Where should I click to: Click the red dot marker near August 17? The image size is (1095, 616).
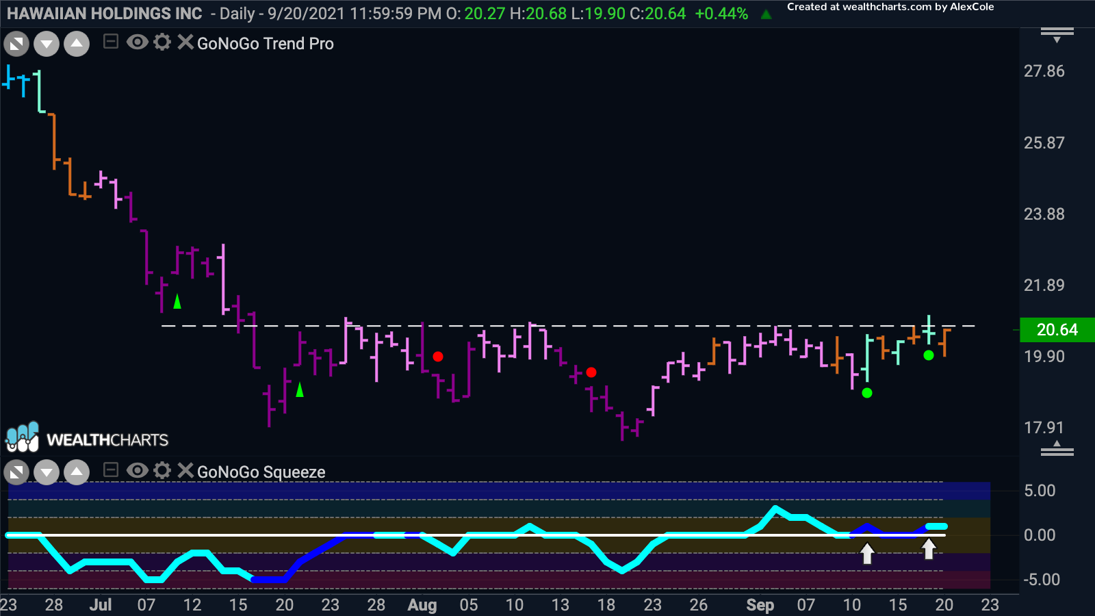[591, 372]
